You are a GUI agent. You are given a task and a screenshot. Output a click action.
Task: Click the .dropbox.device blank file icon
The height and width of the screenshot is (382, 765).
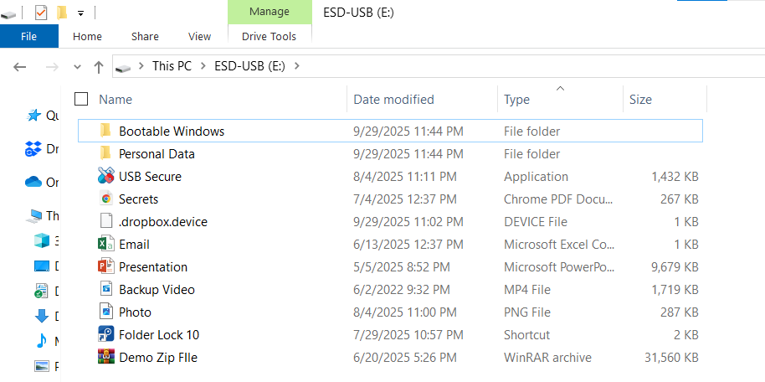[105, 221]
